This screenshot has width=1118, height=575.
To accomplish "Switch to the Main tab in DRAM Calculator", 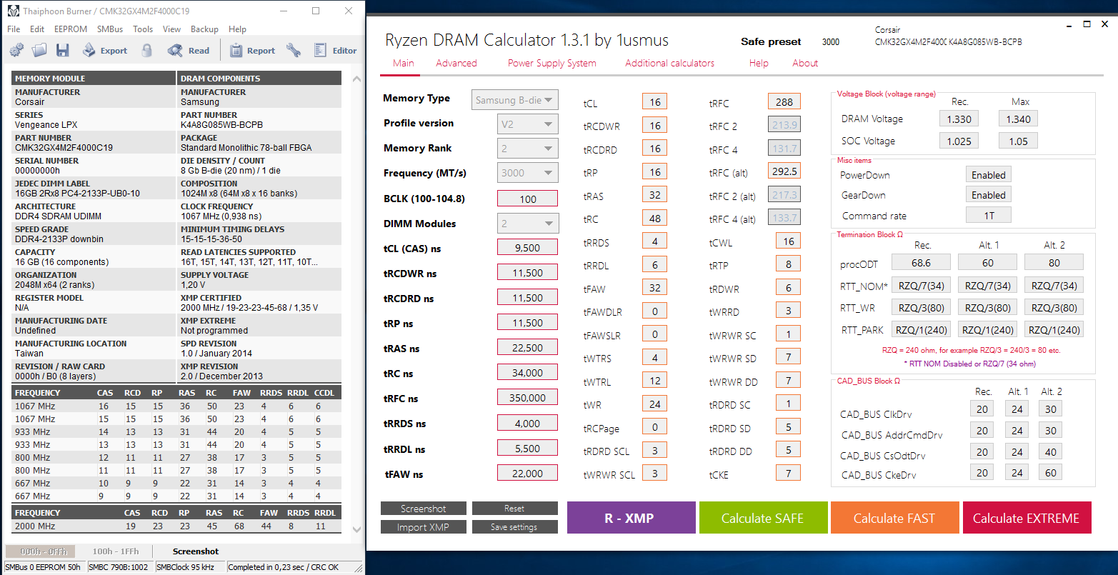I will (404, 63).
